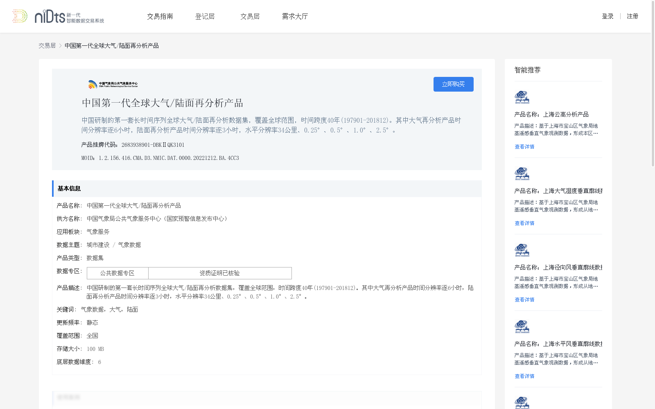Click the 资质证明已核验 cell
The image size is (655, 409).
220,273
